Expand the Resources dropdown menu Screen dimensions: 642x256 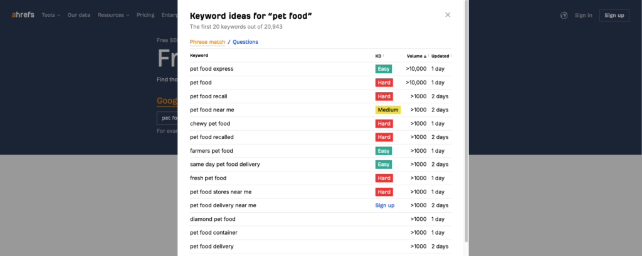(113, 15)
